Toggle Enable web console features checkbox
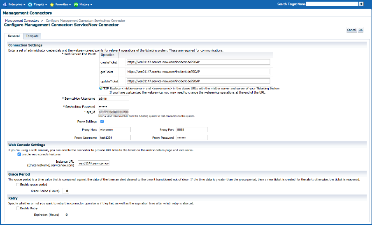The image size is (372, 225). click(19, 155)
